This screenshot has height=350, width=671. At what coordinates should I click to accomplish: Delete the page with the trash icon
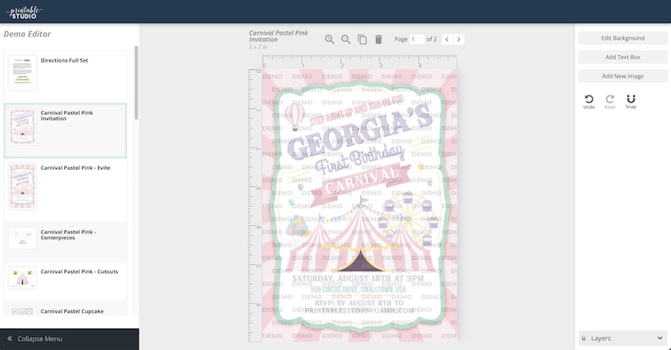pos(379,40)
